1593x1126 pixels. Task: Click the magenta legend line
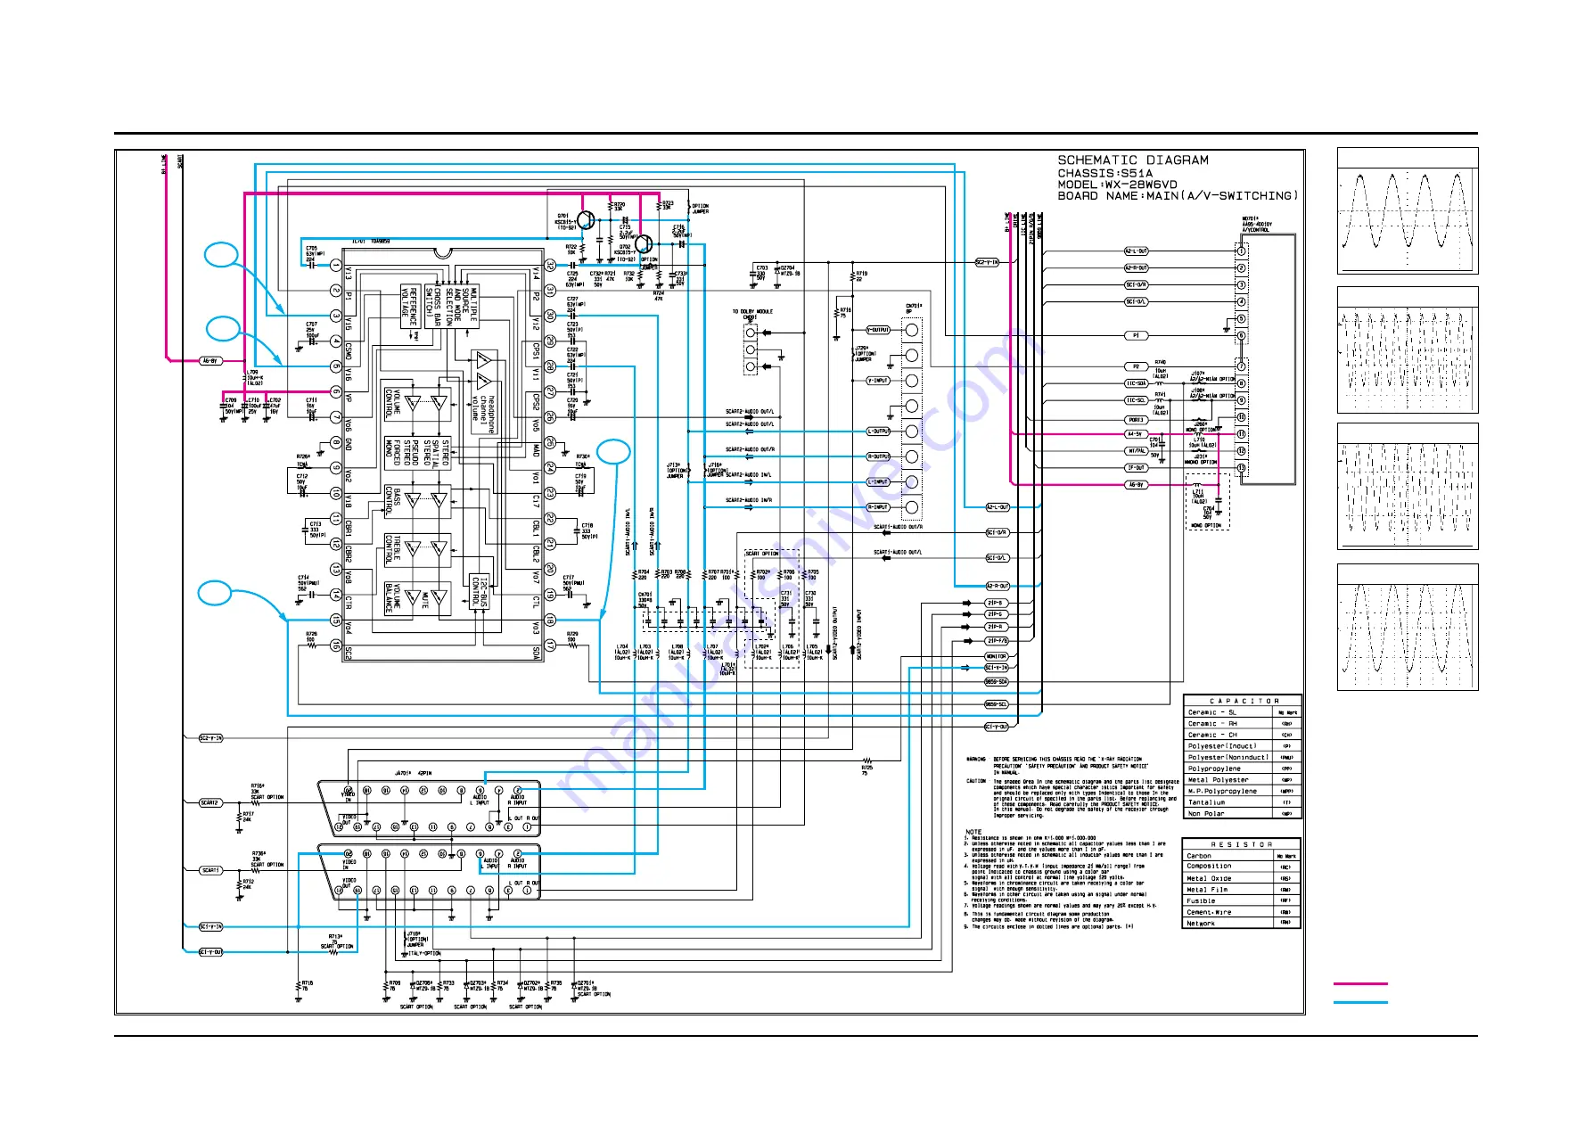(1360, 984)
